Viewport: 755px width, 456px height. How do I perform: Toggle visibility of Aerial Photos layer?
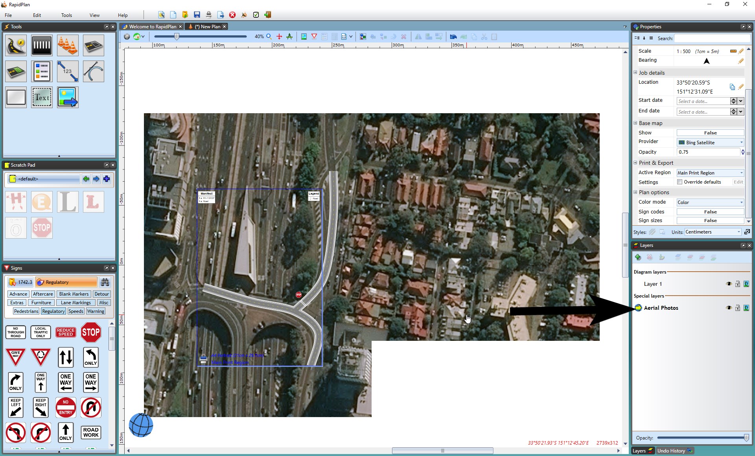coord(729,307)
